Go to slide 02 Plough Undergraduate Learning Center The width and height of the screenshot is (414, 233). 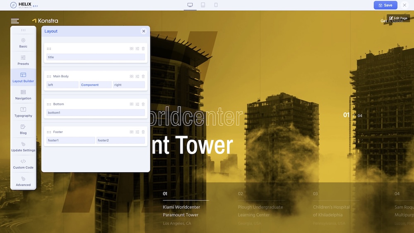[x=260, y=209]
